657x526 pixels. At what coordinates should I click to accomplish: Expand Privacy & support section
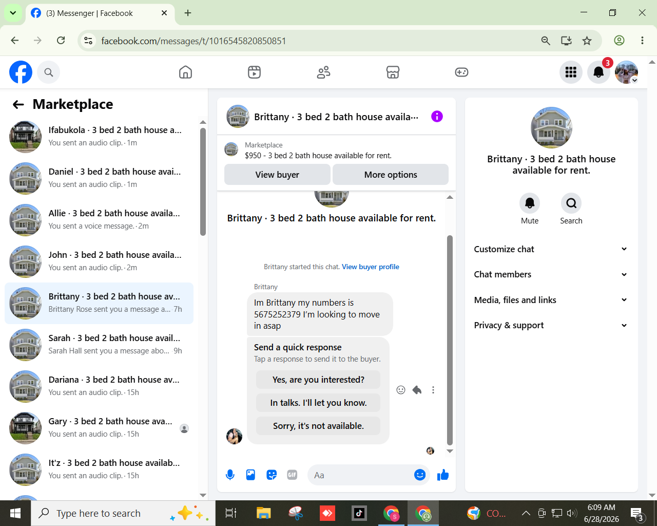click(x=551, y=325)
